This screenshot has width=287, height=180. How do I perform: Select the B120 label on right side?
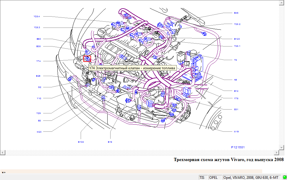237,39
